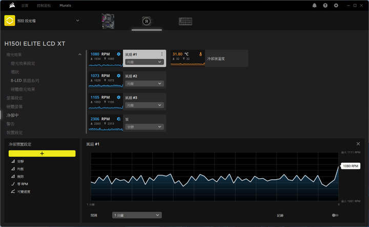Click the 風扇 #2 label
This screenshot has width=369, height=227.
click(x=131, y=76)
